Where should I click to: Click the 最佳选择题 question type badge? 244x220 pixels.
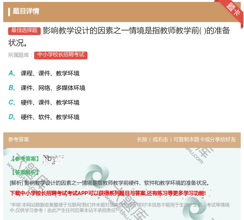click(x=24, y=31)
